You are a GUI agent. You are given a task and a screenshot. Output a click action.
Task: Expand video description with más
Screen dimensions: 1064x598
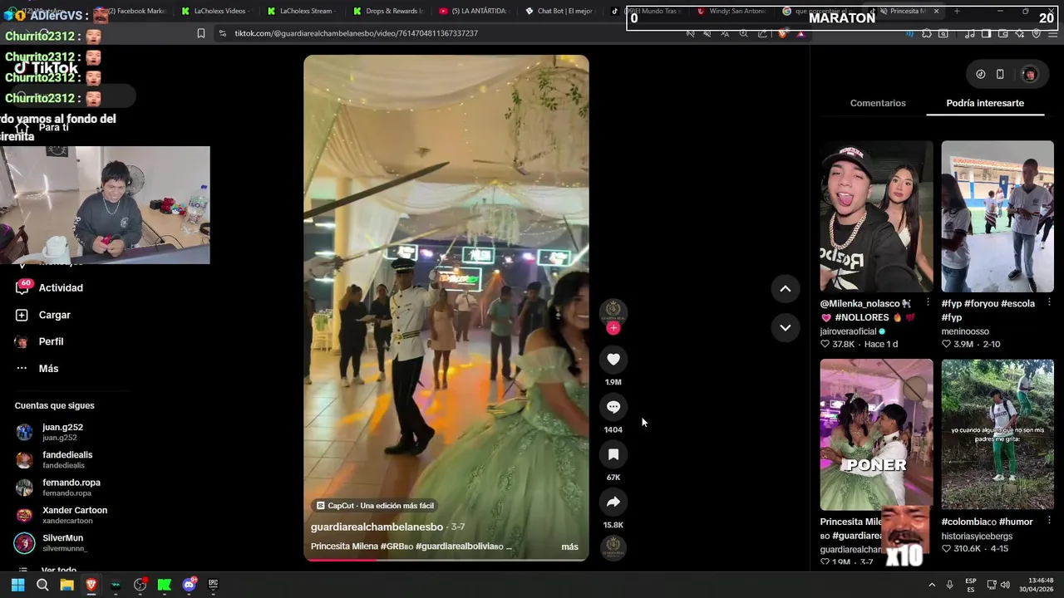click(x=569, y=547)
